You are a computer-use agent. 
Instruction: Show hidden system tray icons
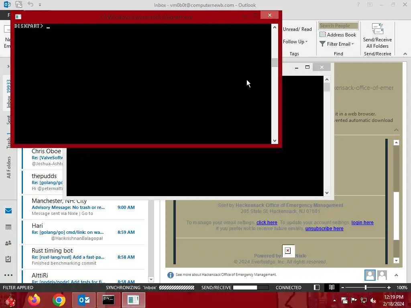(x=334, y=300)
